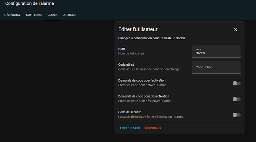Image resolution: width=256 pixels, height=142 pixels.
Task: Focus the Nom field containing Goothi
Action: coord(216,52)
